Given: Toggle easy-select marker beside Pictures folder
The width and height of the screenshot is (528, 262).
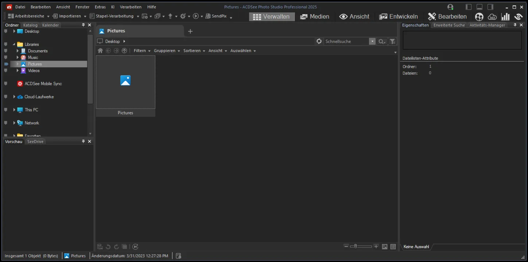Looking at the screenshot, I should [6, 64].
